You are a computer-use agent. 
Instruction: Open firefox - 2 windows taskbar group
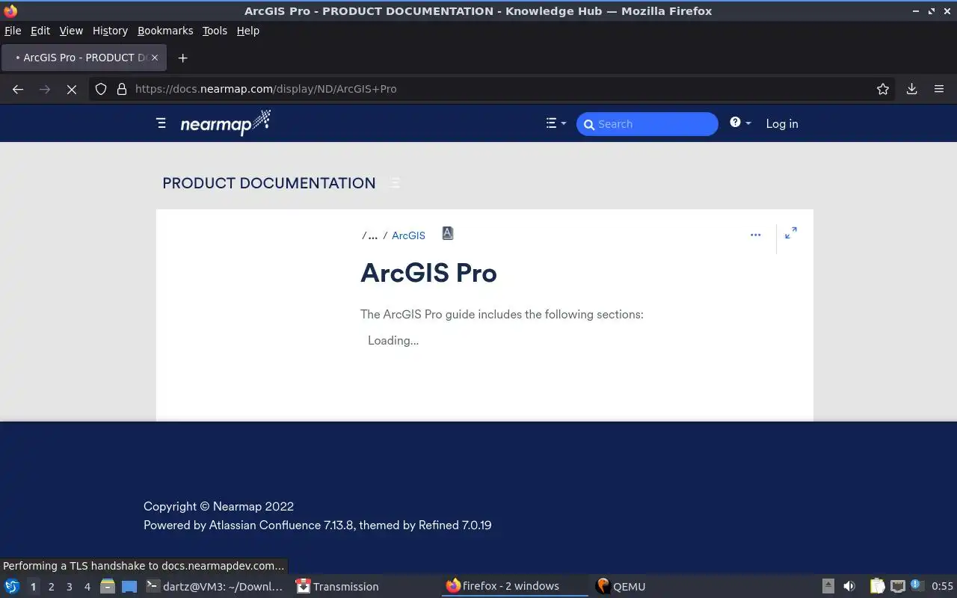(514, 586)
